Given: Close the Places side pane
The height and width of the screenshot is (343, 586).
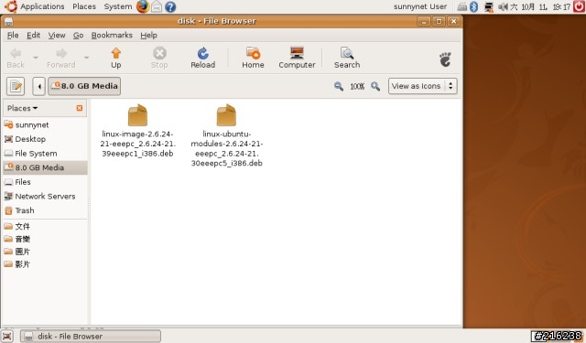Looking at the screenshot, I should [x=80, y=108].
